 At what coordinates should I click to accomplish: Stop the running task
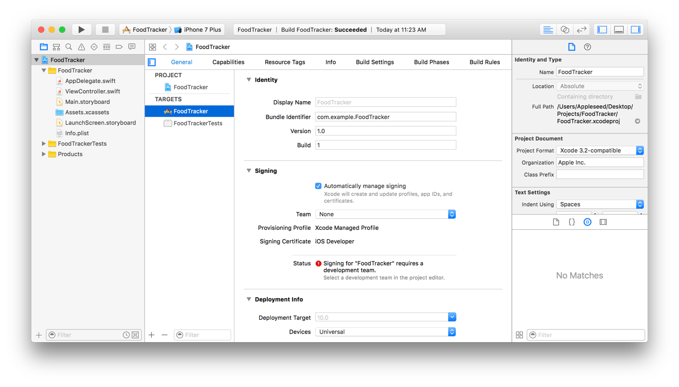click(x=105, y=30)
